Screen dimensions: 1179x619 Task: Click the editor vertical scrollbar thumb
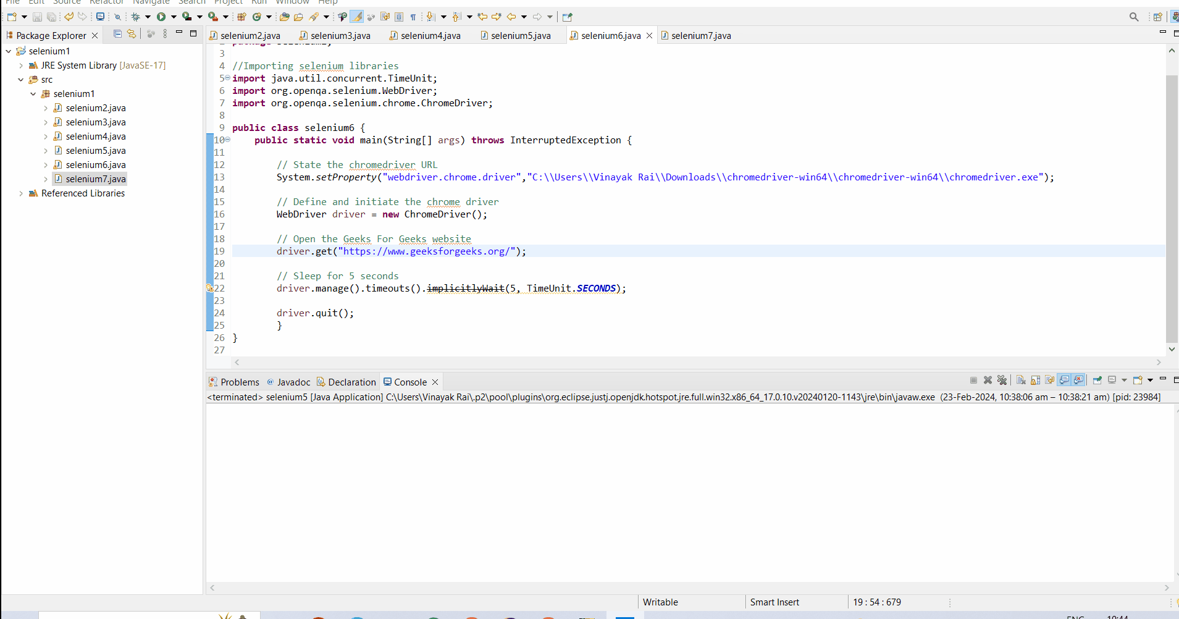click(x=1171, y=208)
